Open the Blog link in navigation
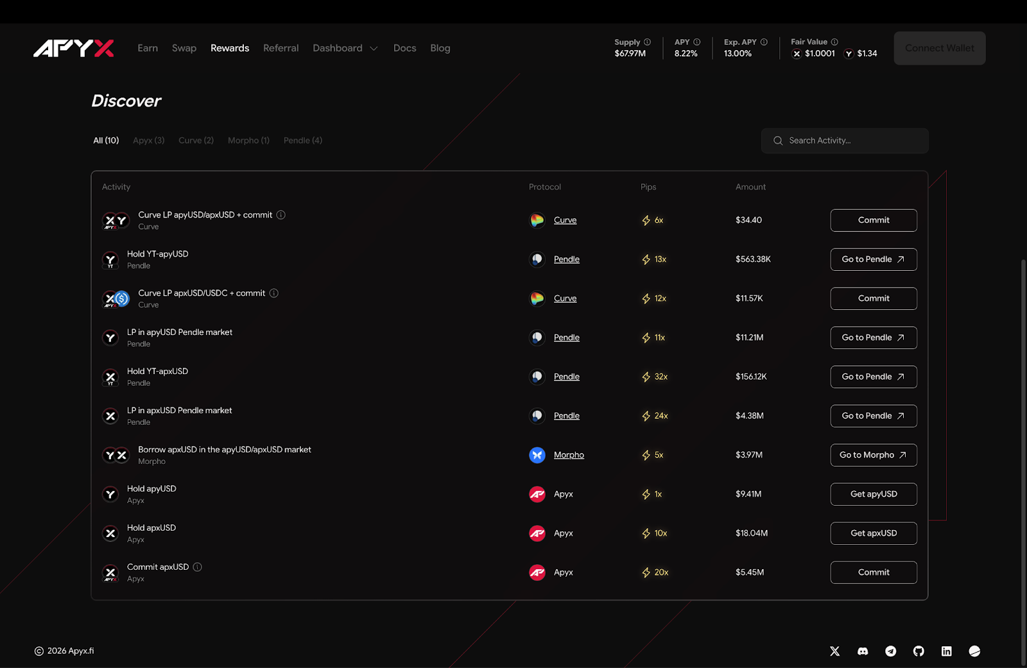1027x668 pixels. tap(440, 48)
